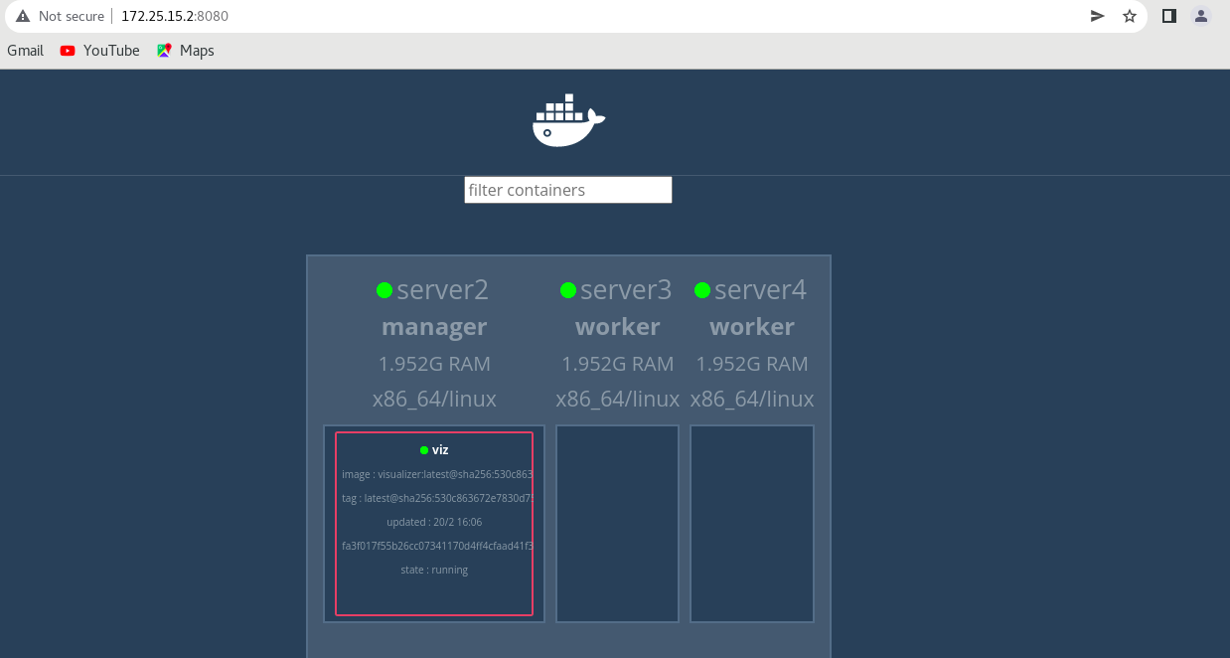Image resolution: width=1230 pixels, height=658 pixels.
Task: Click the viz image visualizer:latest line
Action: [437, 474]
